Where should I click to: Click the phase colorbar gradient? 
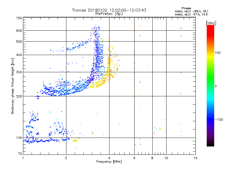coord(210,85)
